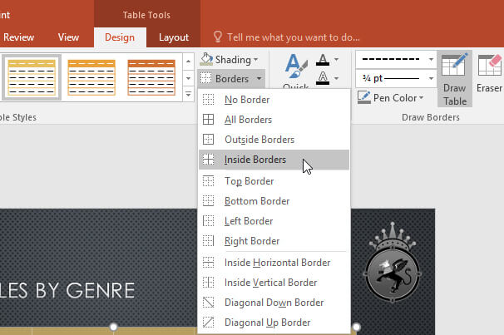This screenshot has height=335, width=504.
Task: Apply Bottom Border from menu
Action: coord(274,201)
